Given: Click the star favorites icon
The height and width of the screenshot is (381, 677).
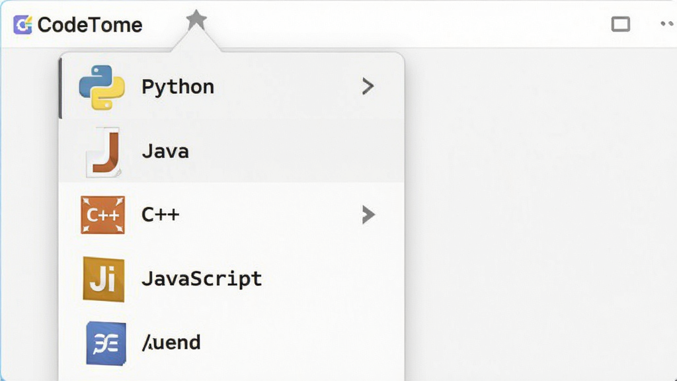Looking at the screenshot, I should pyautogui.click(x=196, y=20).
